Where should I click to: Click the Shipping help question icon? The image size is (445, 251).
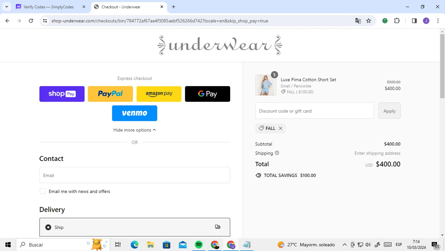277,153
